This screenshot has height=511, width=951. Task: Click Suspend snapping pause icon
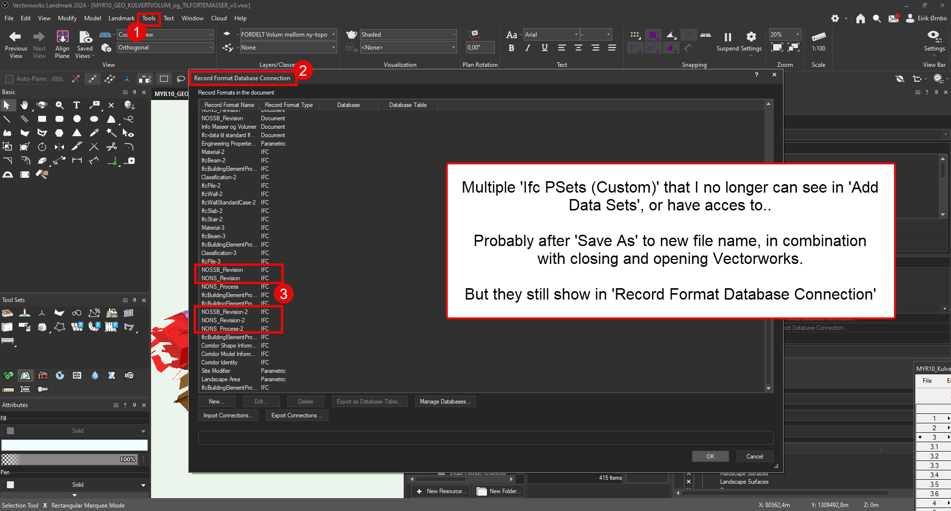tap(728, 38)
